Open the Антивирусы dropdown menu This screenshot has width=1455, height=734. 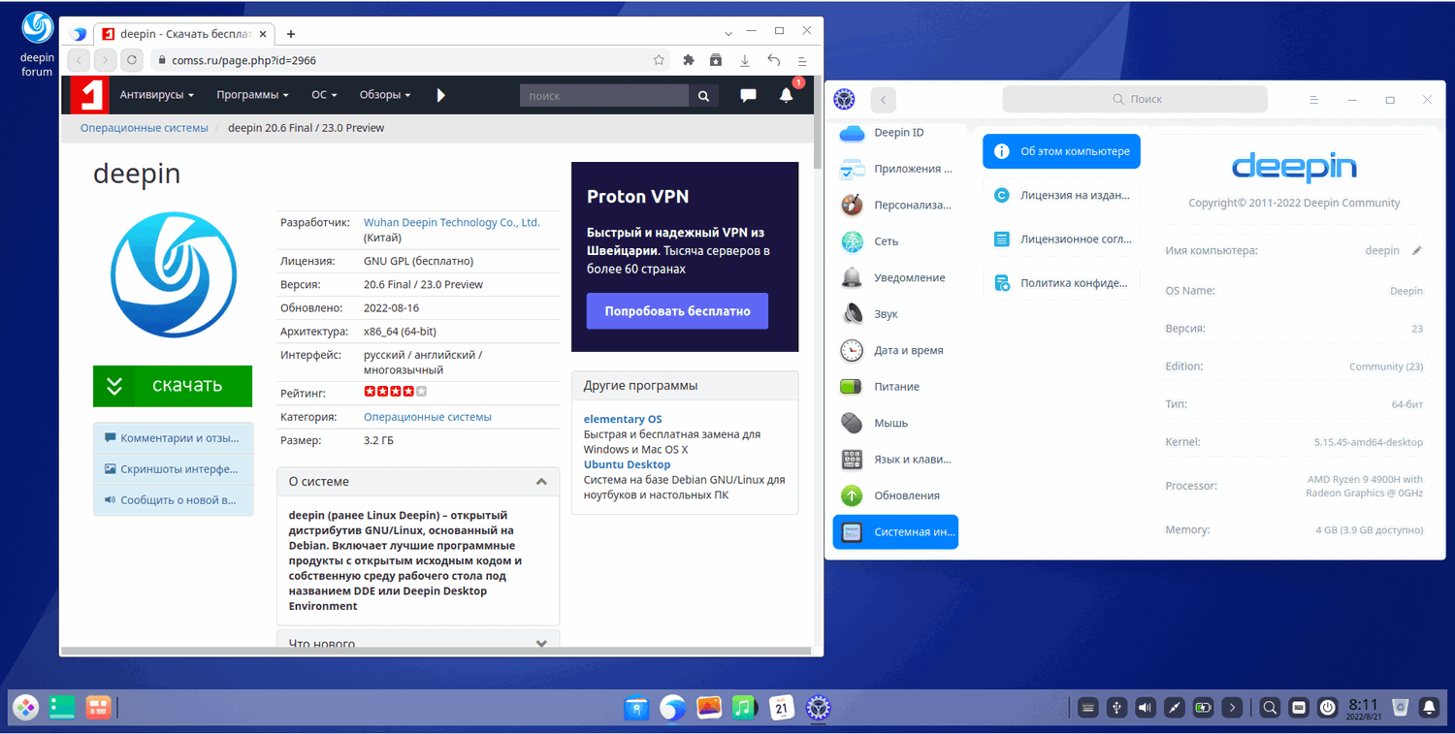pos(157,95)
